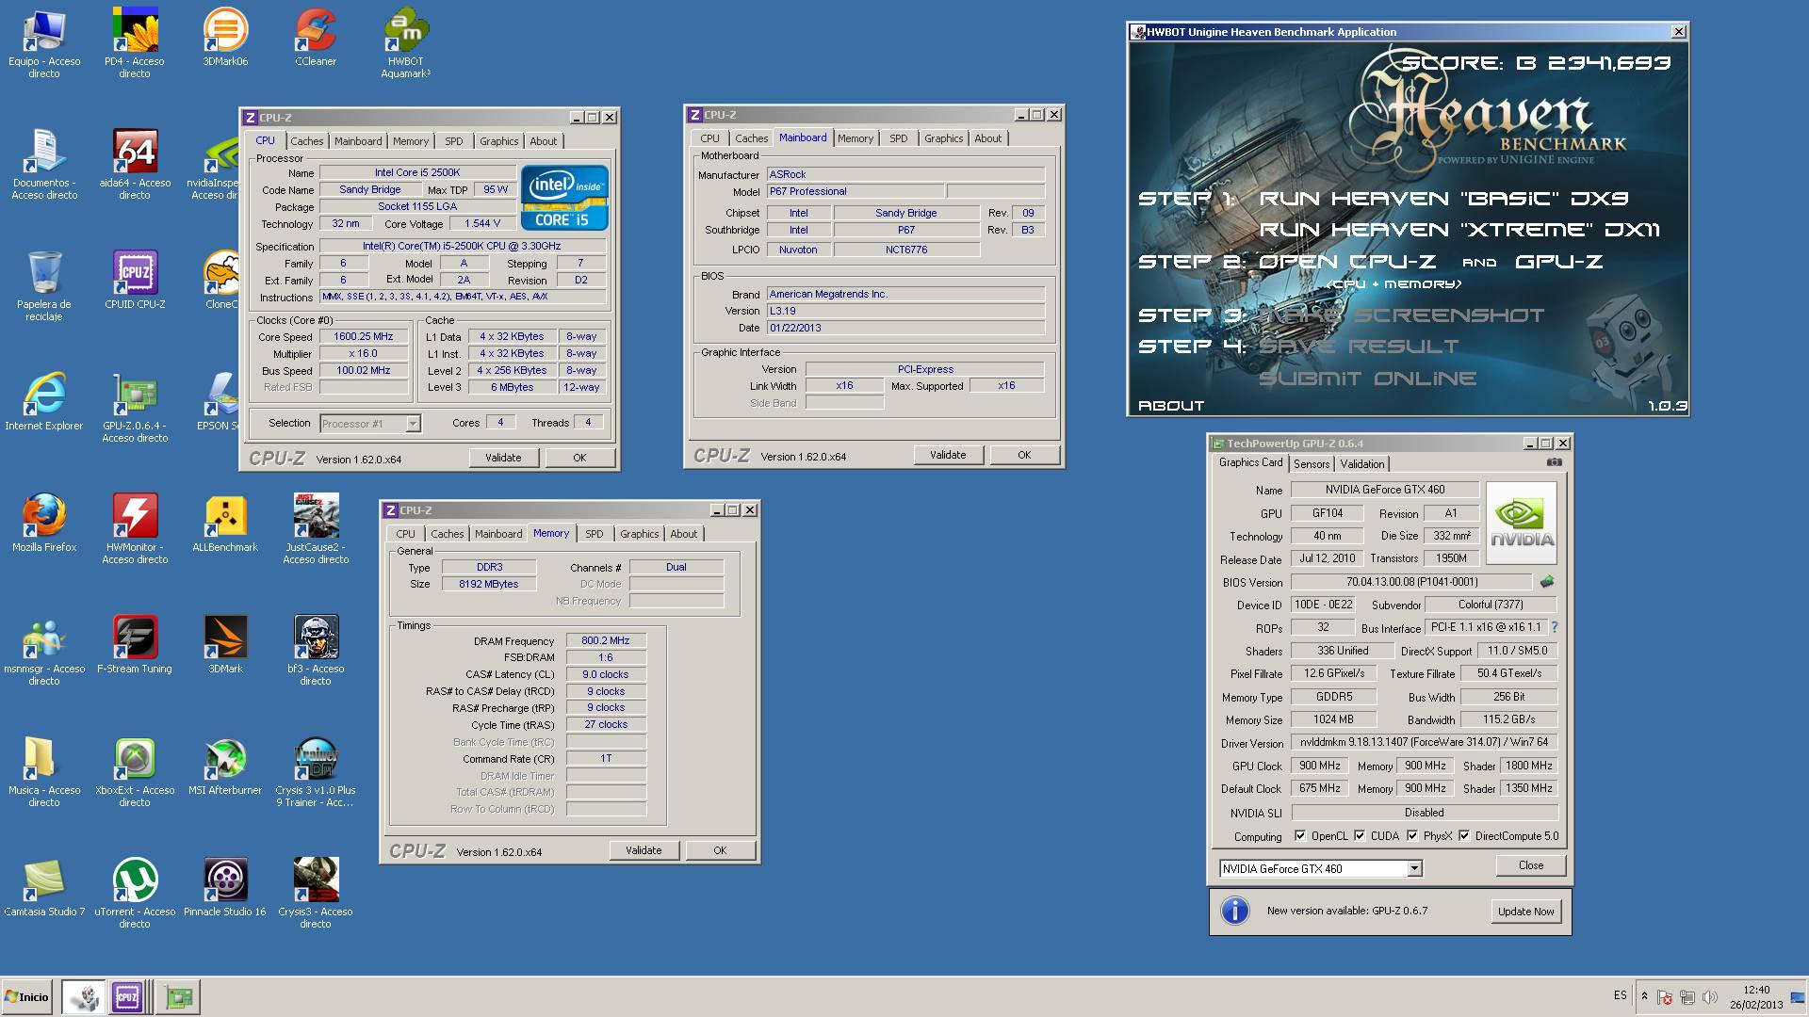Viewport: 1809px width, 1017px height.
Task: Click Submit Online in Heaven window
Action: tap(1367, 379)
